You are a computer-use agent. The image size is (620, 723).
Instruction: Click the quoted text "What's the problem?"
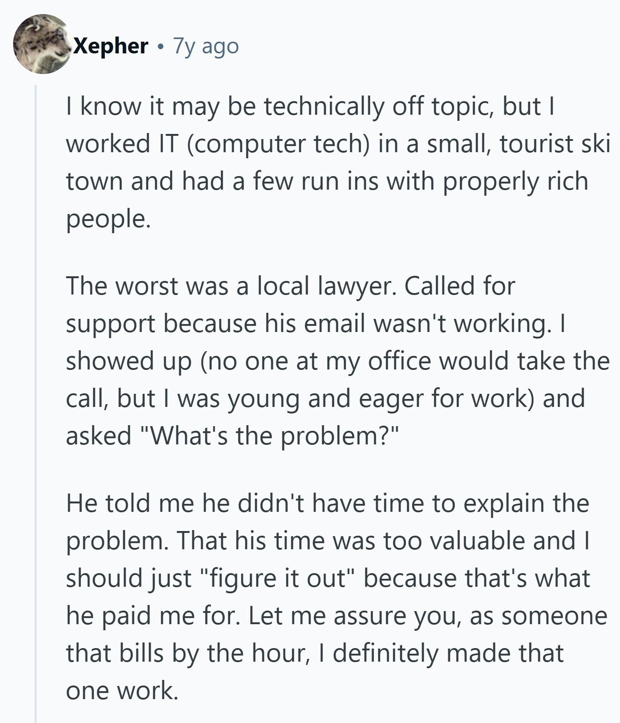tap(270, 436)
